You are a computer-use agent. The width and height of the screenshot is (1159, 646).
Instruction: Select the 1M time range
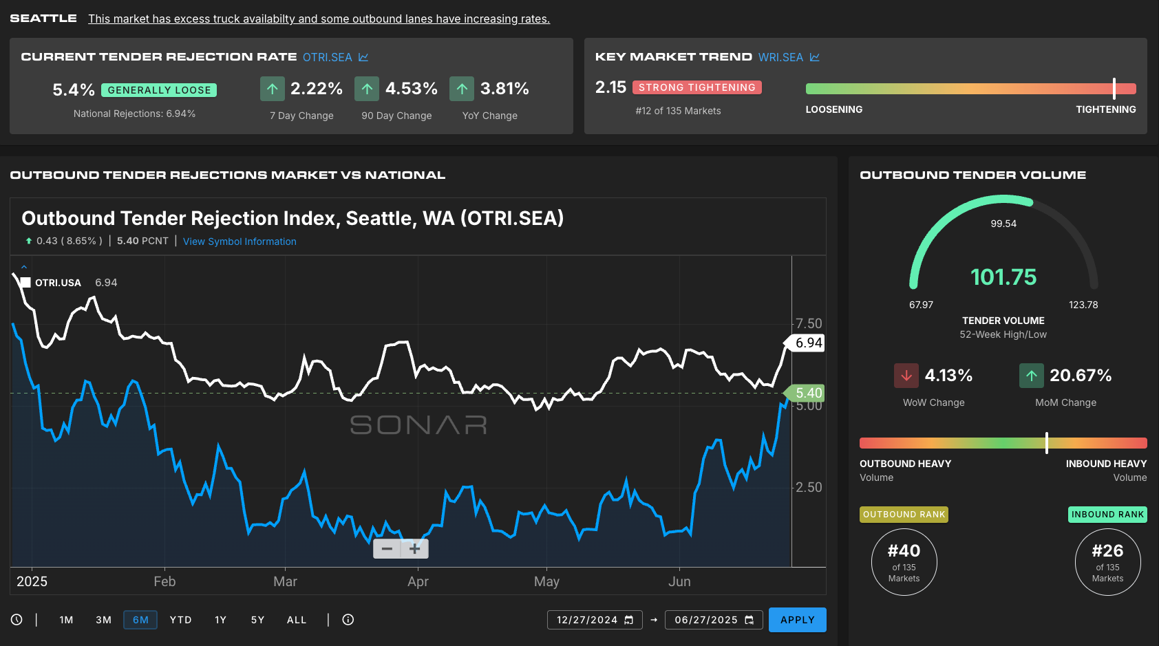pyautogui.click(x=66, y=620)
